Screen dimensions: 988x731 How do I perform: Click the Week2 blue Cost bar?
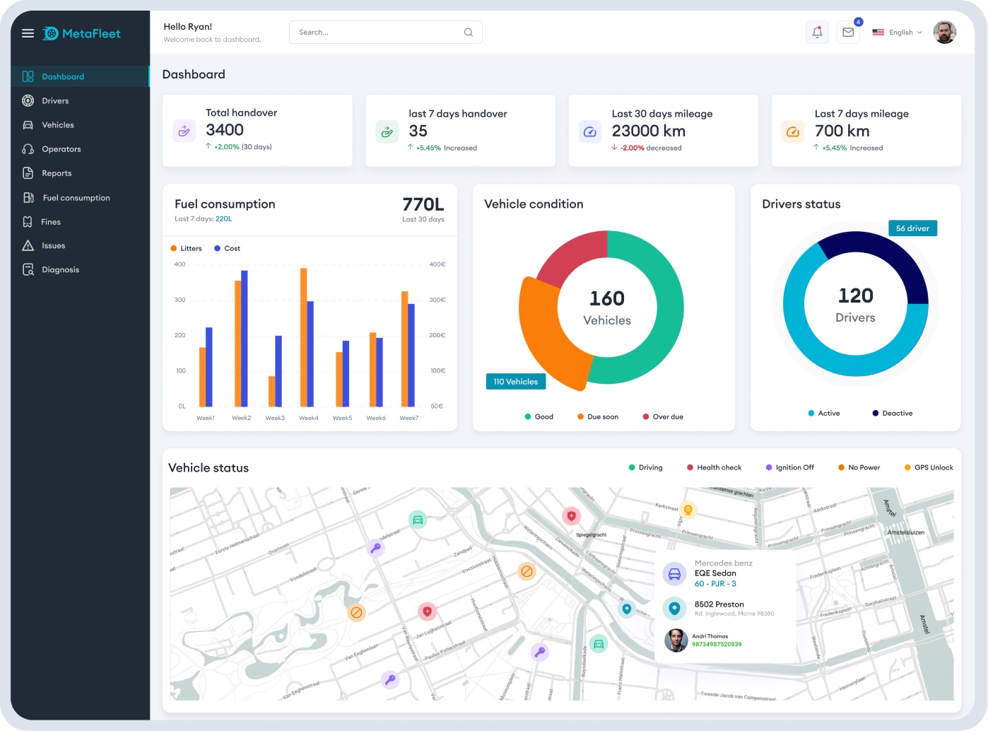(245, 339)
